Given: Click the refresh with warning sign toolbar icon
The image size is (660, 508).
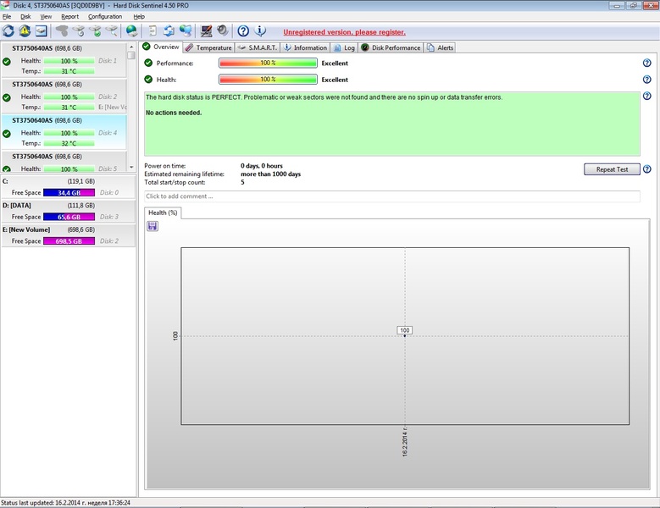Looking at the screenshot, I should (25, 30).
